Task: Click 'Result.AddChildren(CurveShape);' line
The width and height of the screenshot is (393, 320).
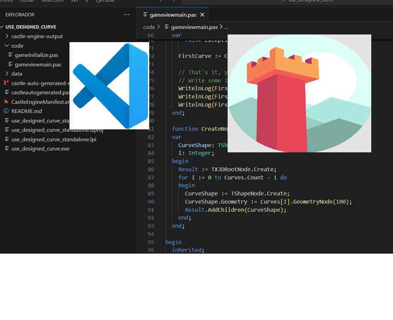Action: [236, 210]
